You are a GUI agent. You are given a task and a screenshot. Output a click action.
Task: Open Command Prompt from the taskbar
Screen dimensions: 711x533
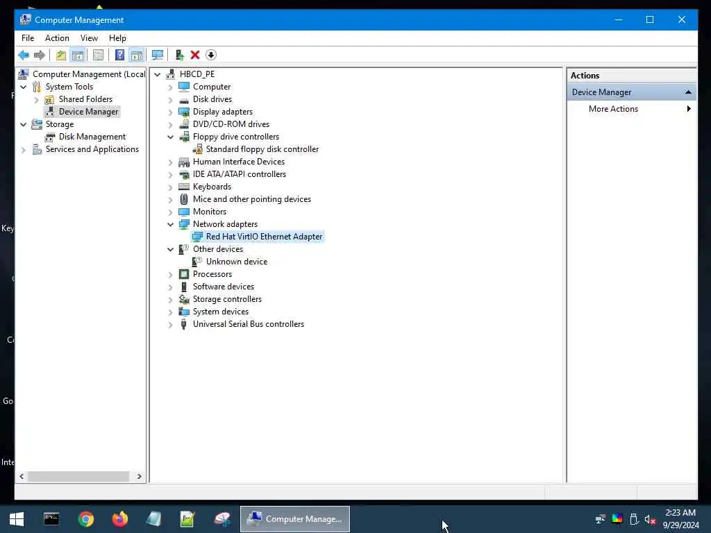(51, 519)
